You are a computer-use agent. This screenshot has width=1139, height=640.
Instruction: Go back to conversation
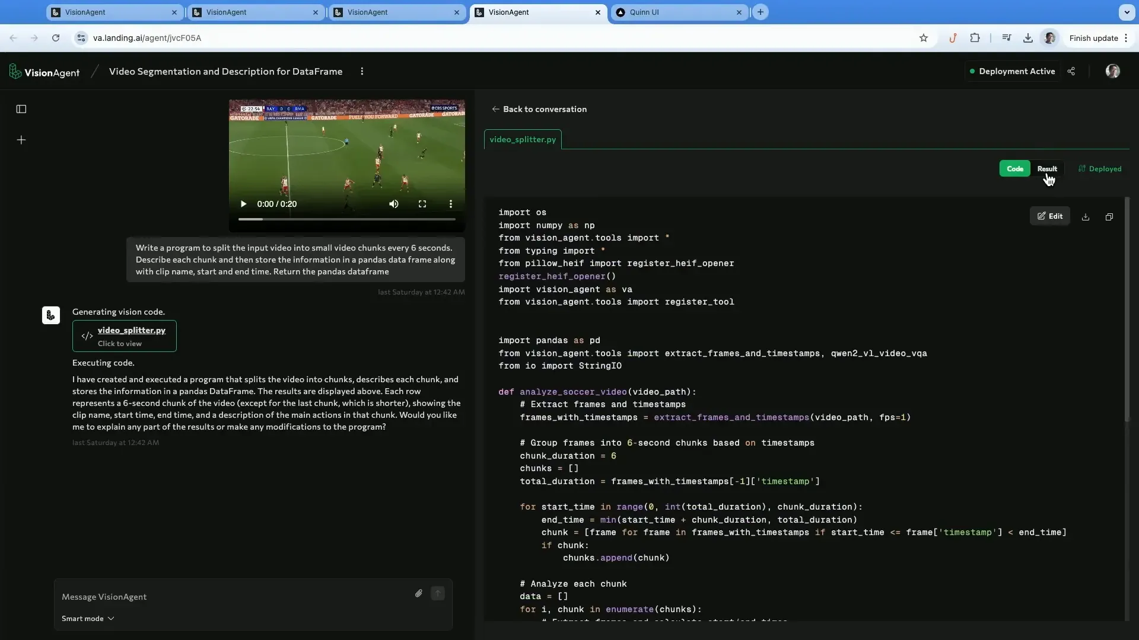[x=539, y=109]
